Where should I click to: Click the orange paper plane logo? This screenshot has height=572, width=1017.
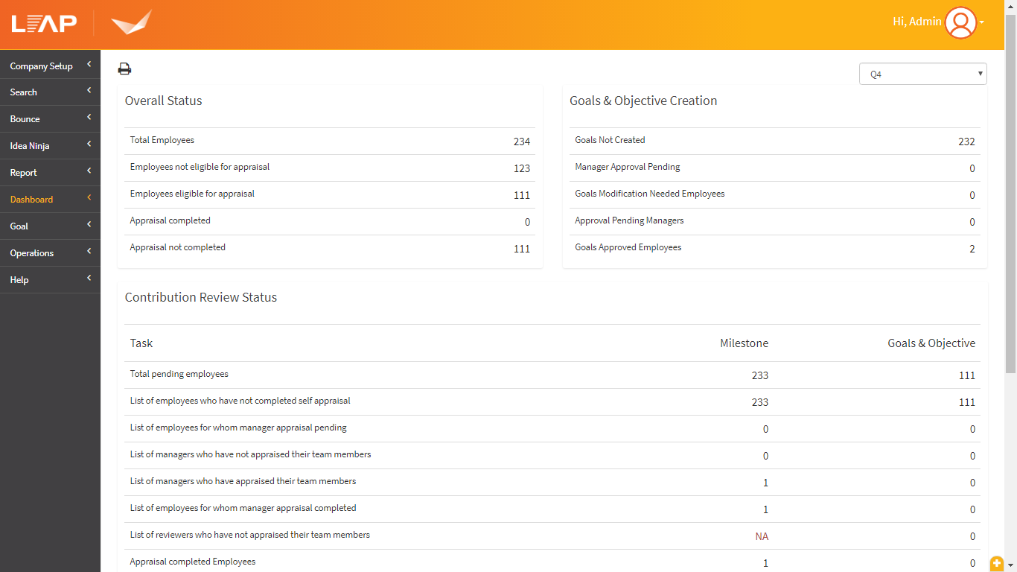pyautogui.click(x=131, y=22)
